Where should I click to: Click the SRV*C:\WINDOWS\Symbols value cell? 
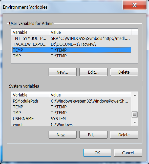pos(90,39)
